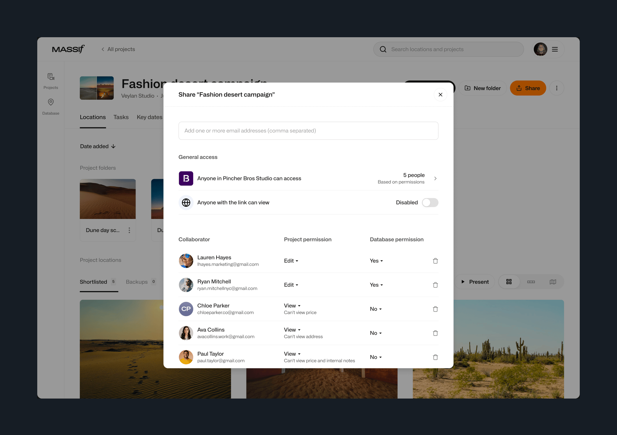Screen dimensions: 617x435
Task: Open Lauren Hayes database permission dropdown
Action: [x=376, y=261]
